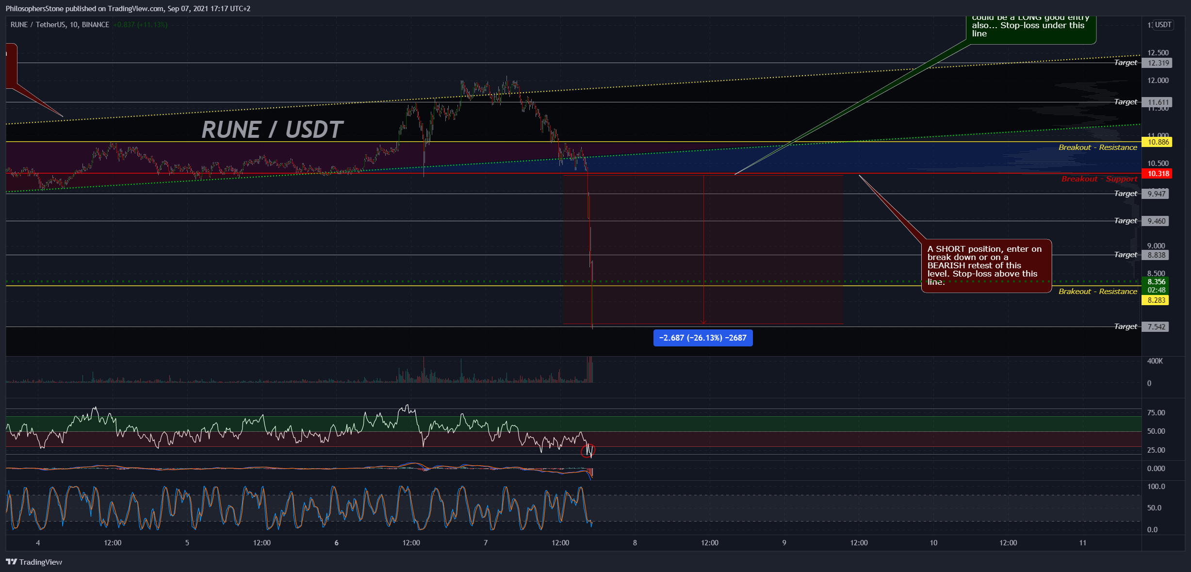
Task: Click the 12.319 target price label
Action: pos(1157,63)
